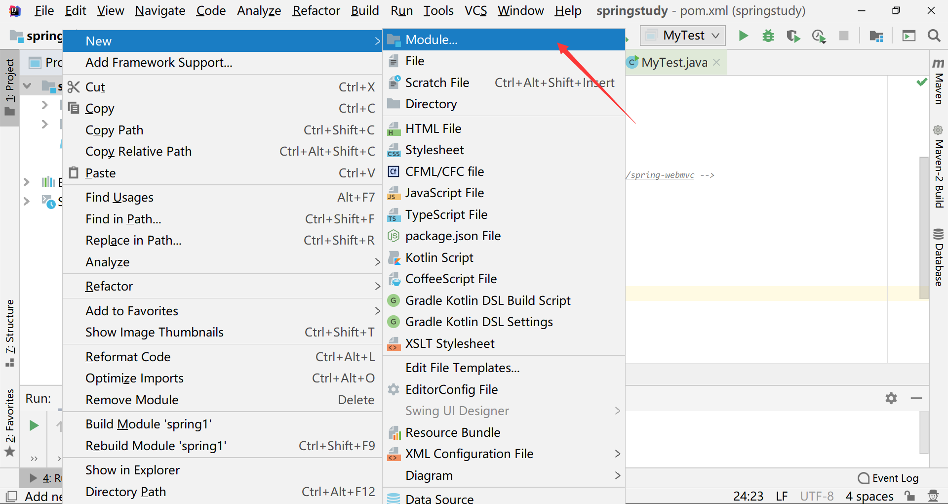
Task: Select Replace in Path...
Action: tap(222, 240)
